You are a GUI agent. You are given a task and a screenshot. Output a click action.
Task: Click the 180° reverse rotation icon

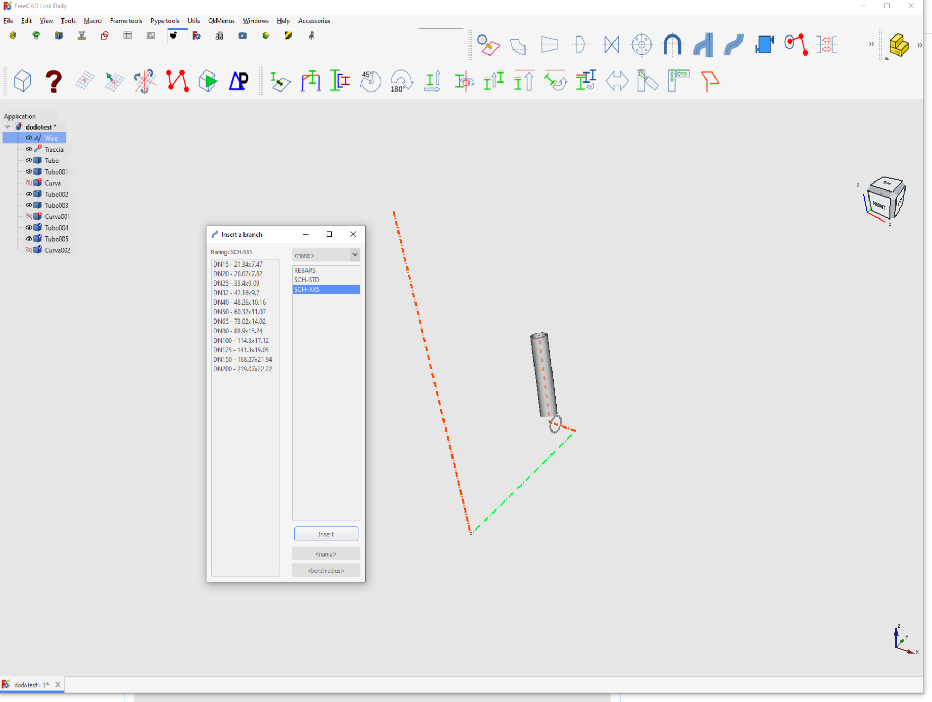click(x=401, y=81)
